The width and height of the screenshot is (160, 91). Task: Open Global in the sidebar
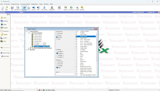coord(3,24)
